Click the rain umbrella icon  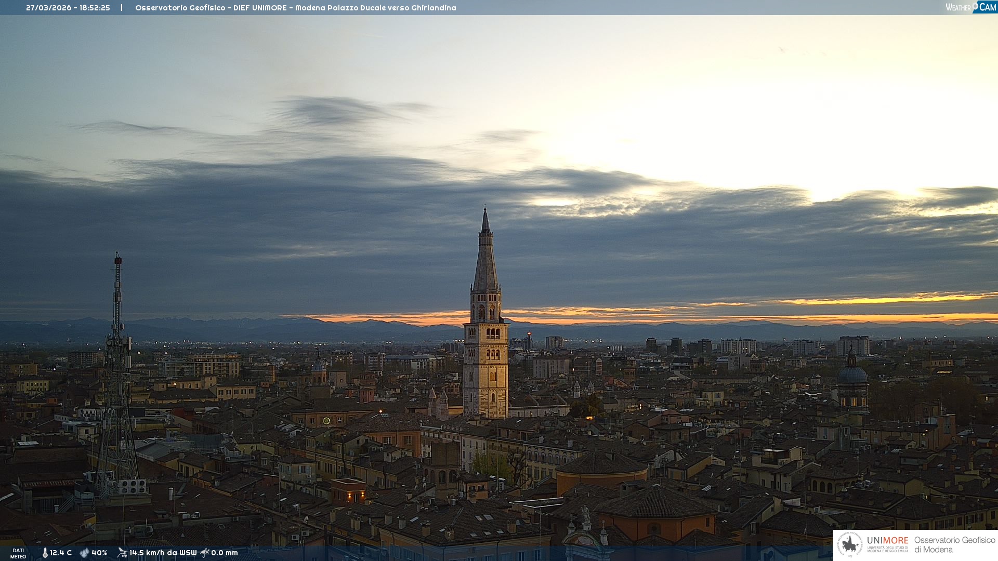coord(205,553)
